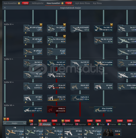Viewport: 136px width, 138px height.
Task: Select the Bf 109 K-4 aircraft card
Action: tap(33, 52)
